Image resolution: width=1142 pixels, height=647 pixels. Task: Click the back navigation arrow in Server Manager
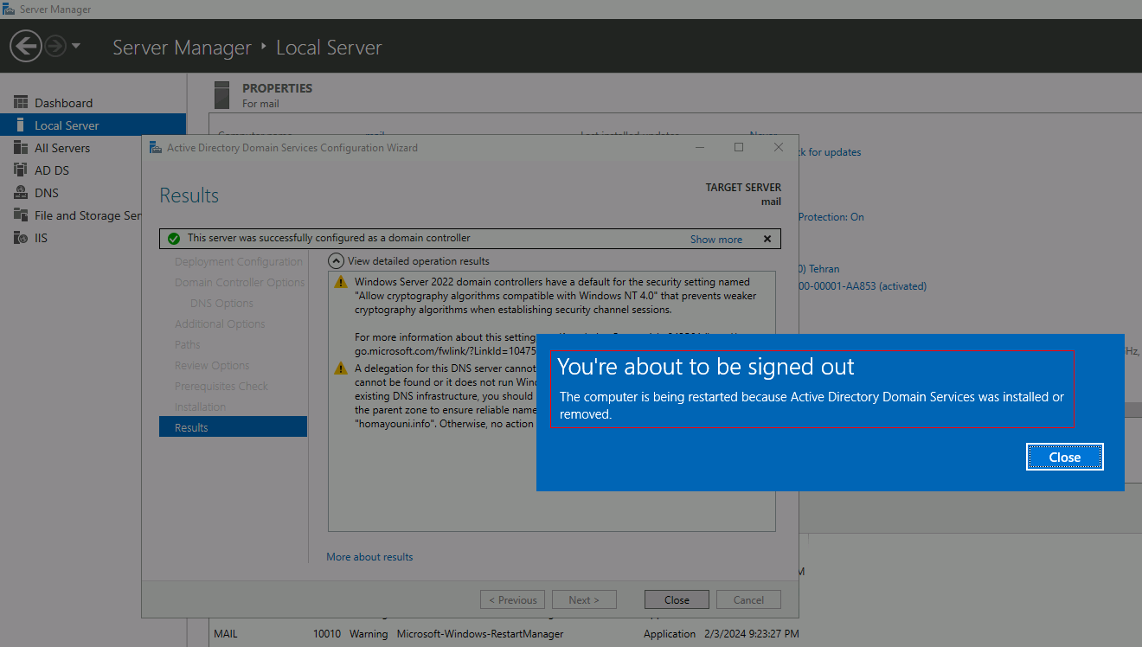click(26, 46)
